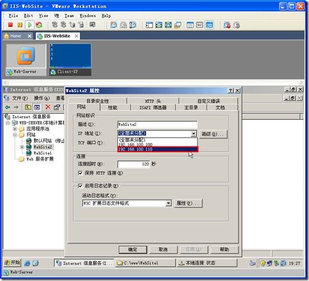Image resolution: width=309 pixels, height=281 pixels.
Task: Click the Home tab house icon
Action: pos(7,36)
